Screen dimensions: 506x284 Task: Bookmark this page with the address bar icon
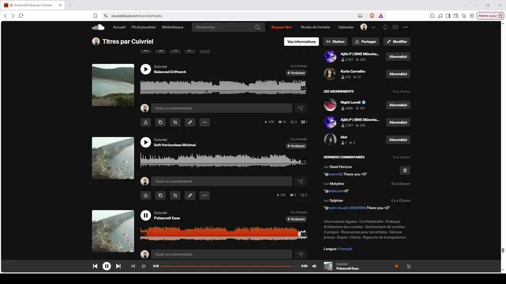point(95,16)
